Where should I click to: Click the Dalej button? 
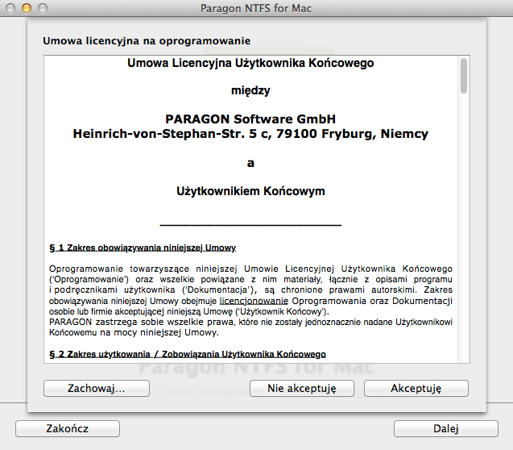tap(446, 429)
